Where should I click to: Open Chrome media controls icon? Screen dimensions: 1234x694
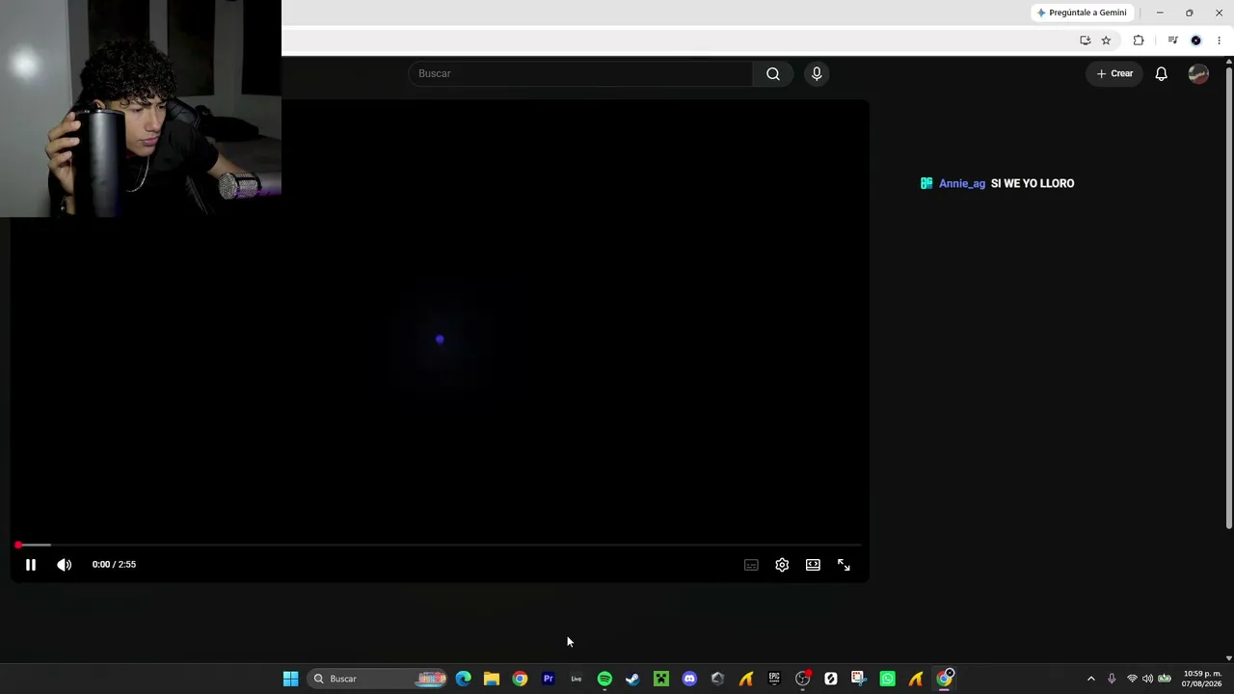click(1172, 40)
